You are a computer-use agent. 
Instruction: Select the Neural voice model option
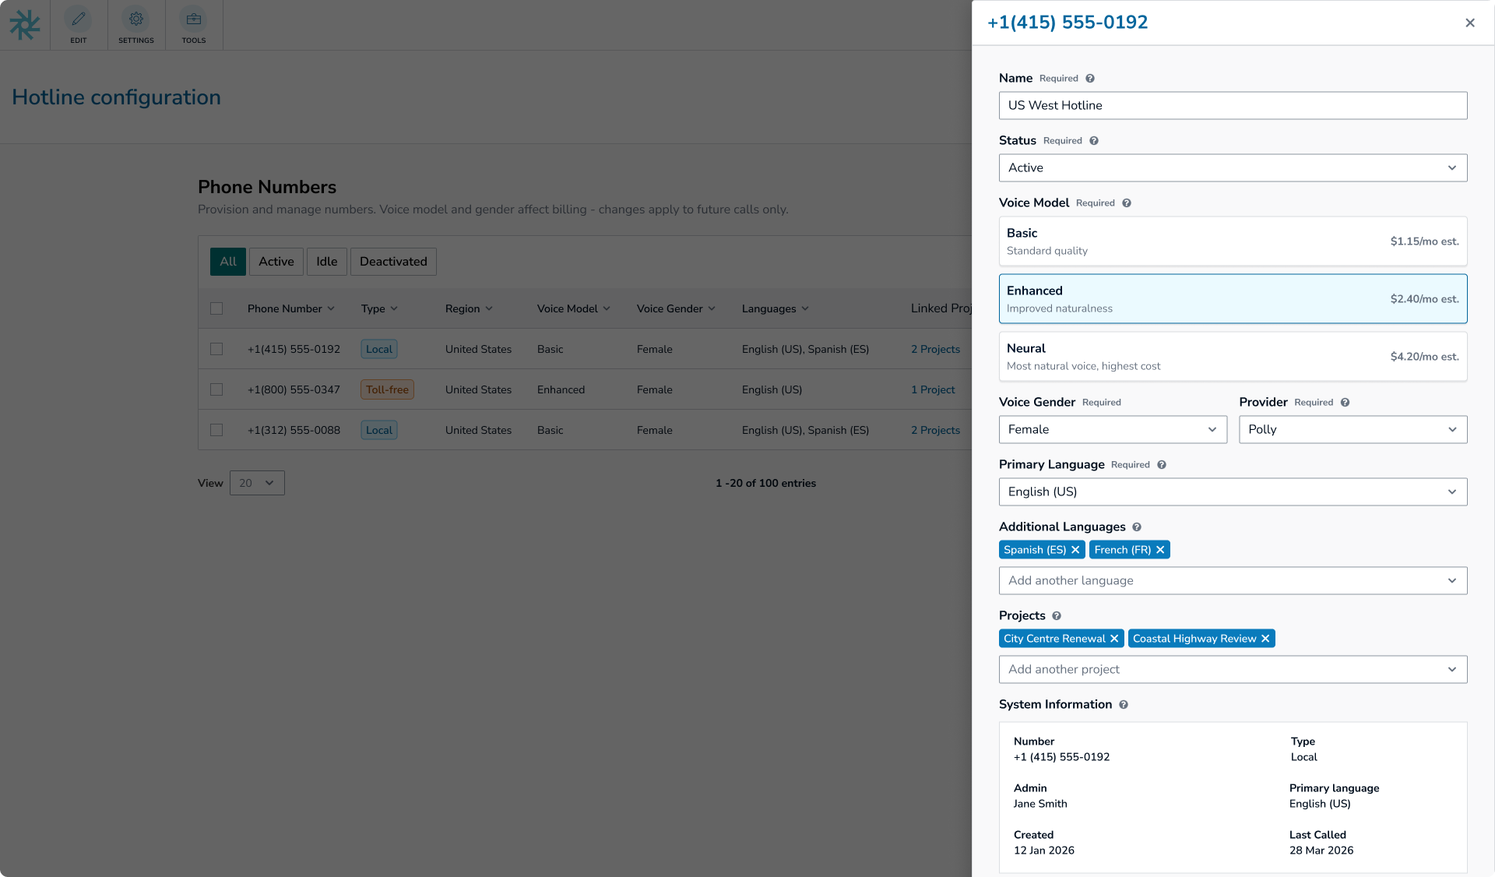tap(1233, 357)
